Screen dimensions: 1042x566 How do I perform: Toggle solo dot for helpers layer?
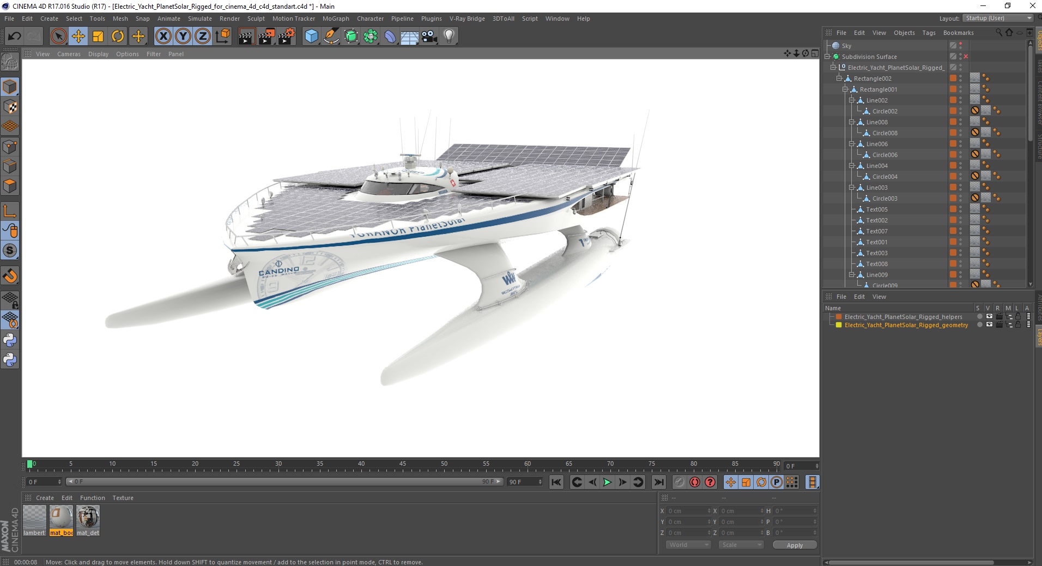click(979, 316)
